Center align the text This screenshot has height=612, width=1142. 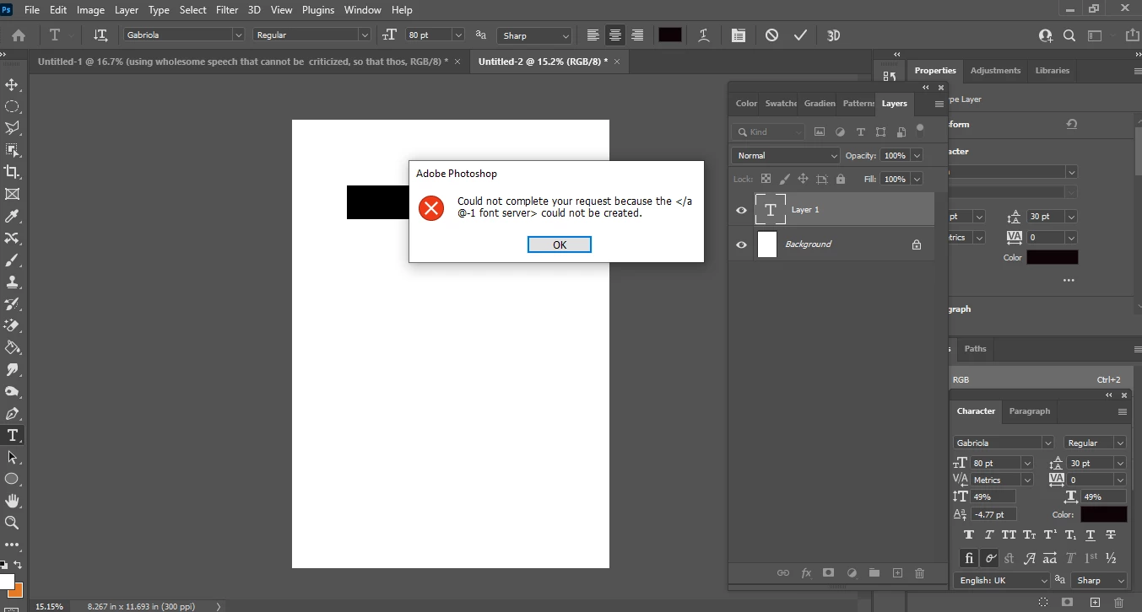(615, 35)
